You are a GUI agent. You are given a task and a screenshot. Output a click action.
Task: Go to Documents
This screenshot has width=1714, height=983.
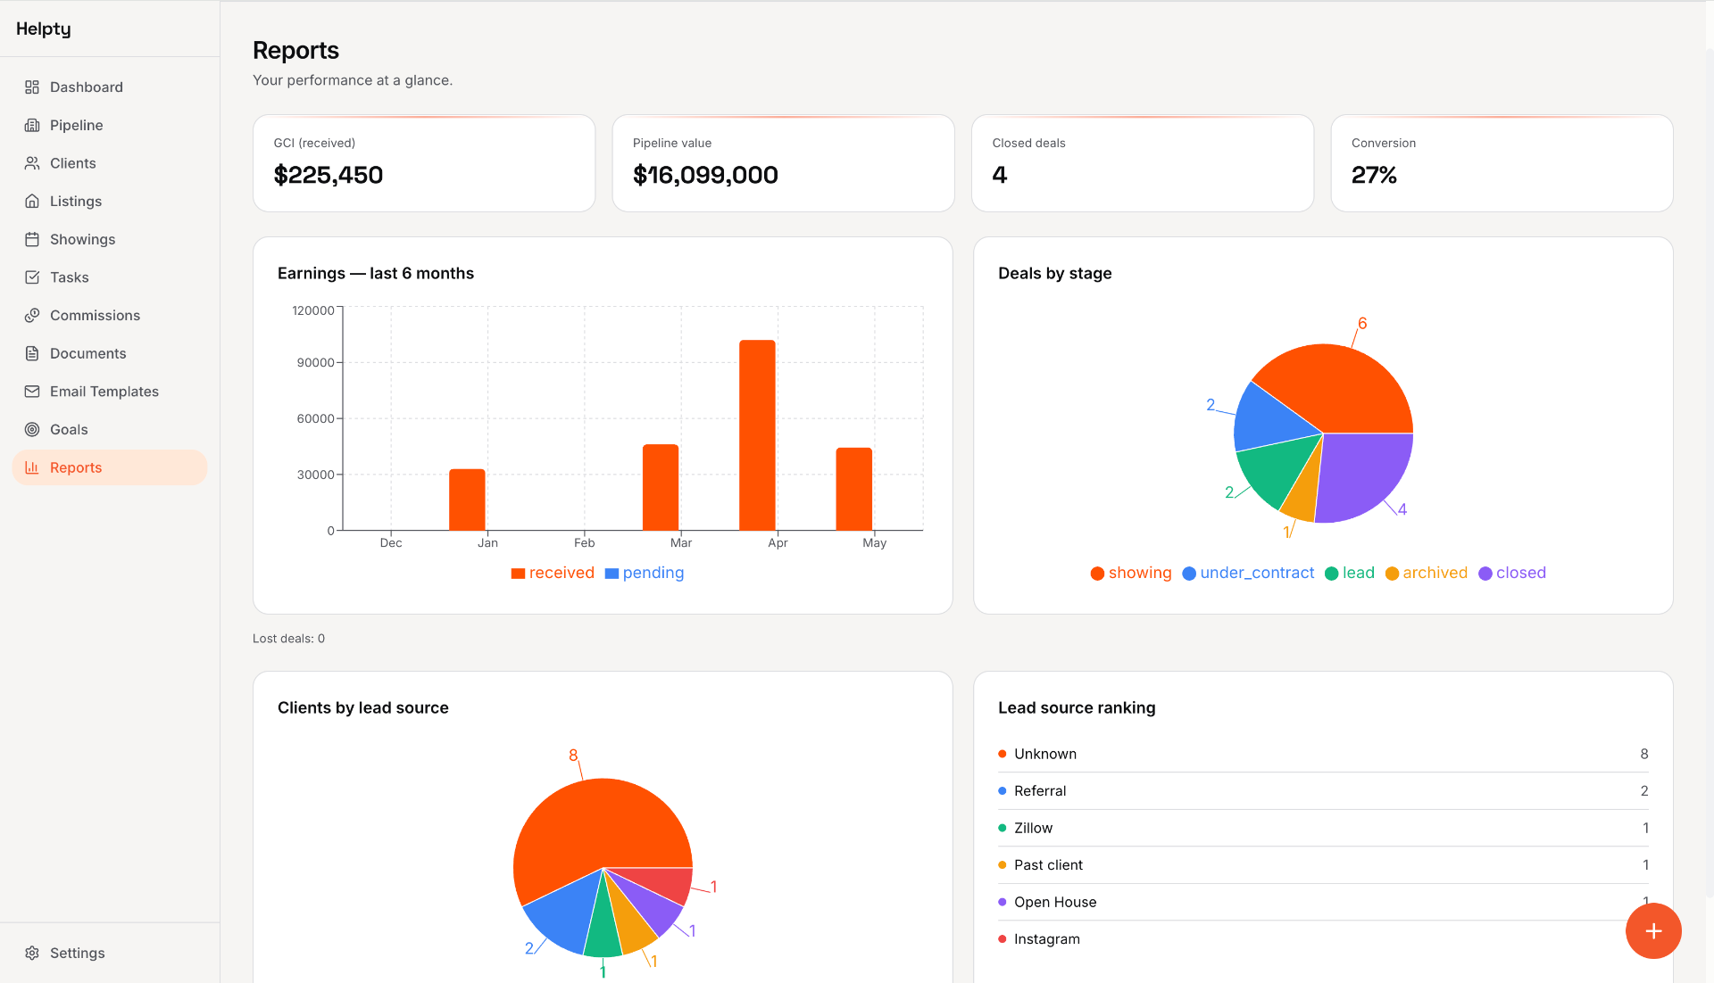click(x=110, y=354)
